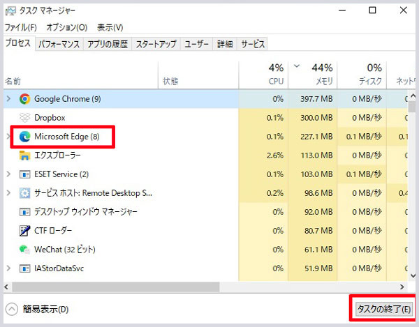Select the CTF ローダー process name
419x327 pixels.
click(53, 231)
